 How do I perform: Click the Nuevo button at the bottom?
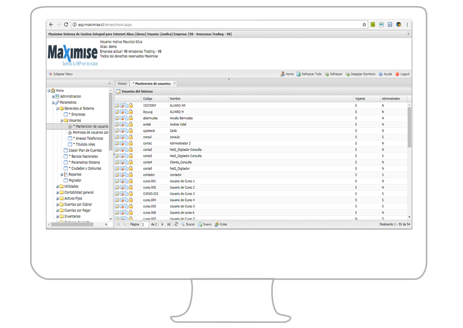[x=203, y=224]
